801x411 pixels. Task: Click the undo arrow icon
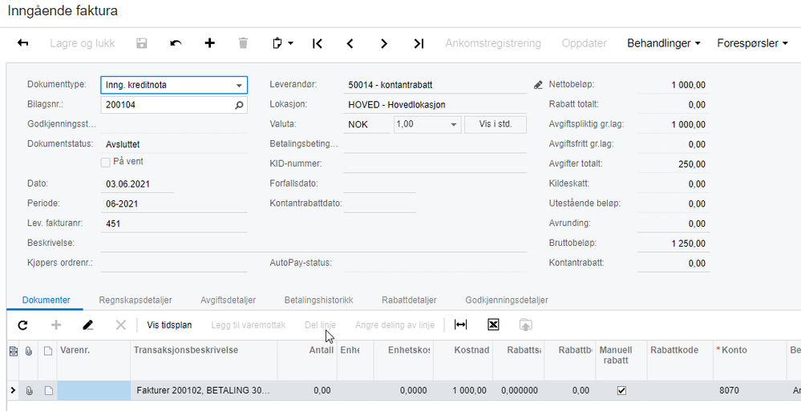(176, 43)
